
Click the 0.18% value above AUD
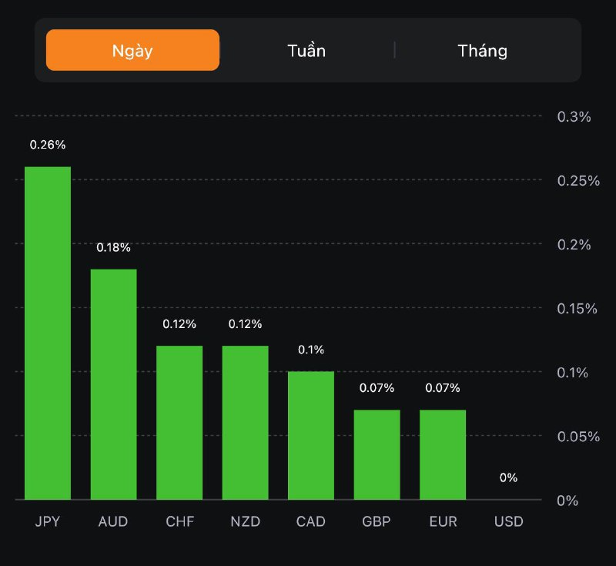coord(114,247)
